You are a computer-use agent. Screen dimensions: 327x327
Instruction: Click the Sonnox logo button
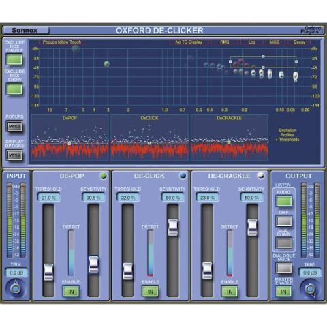26,30
